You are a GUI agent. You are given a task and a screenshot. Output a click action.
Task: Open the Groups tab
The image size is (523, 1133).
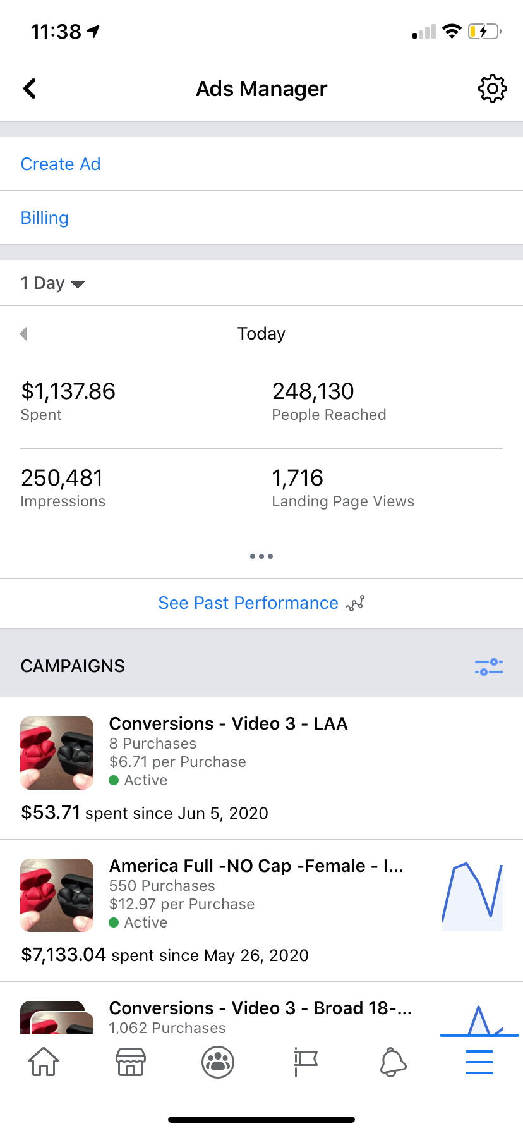pyautogui.click(x=218, y=1062)
